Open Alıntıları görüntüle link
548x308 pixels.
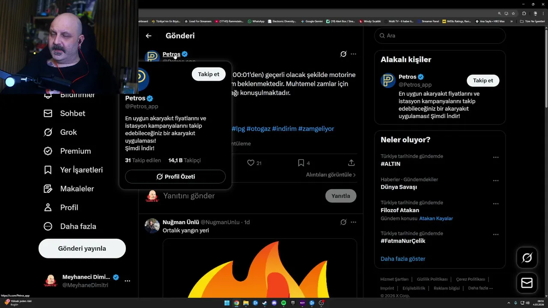(x=331, y=175)
